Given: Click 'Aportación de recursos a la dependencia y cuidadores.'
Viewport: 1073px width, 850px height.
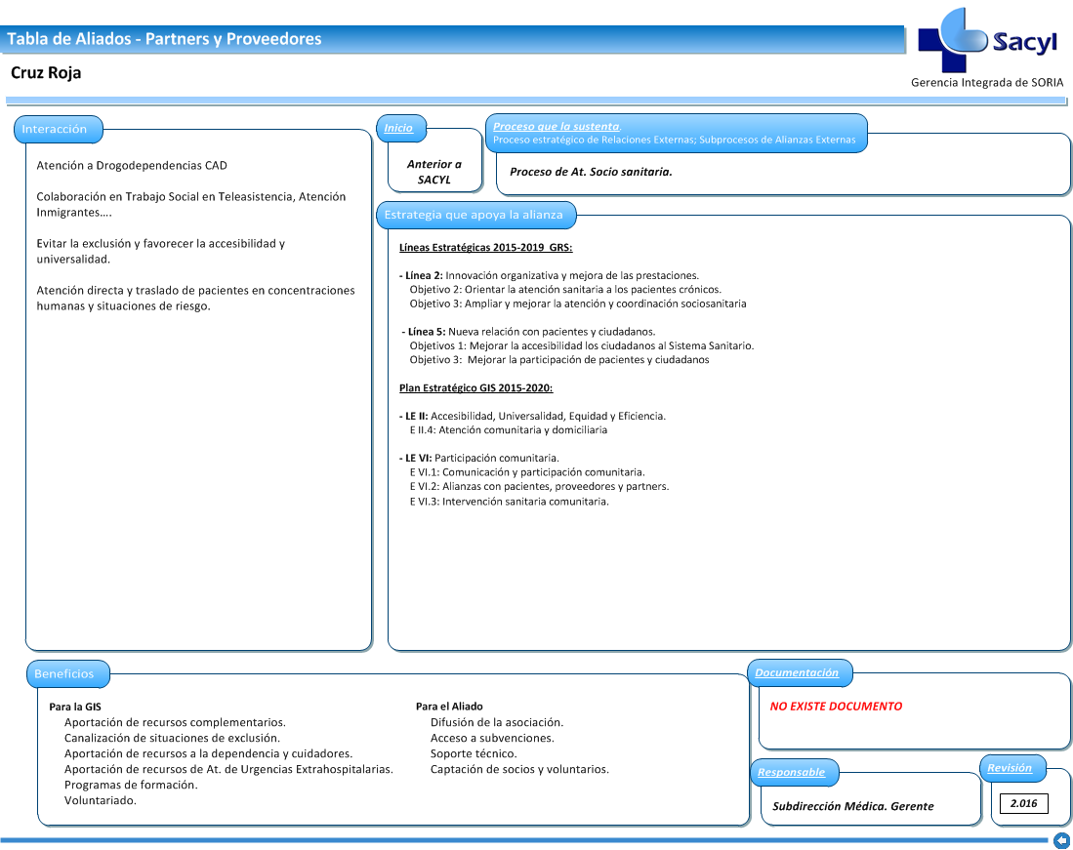Looking at the screenshot, I should tap(209, 754).
